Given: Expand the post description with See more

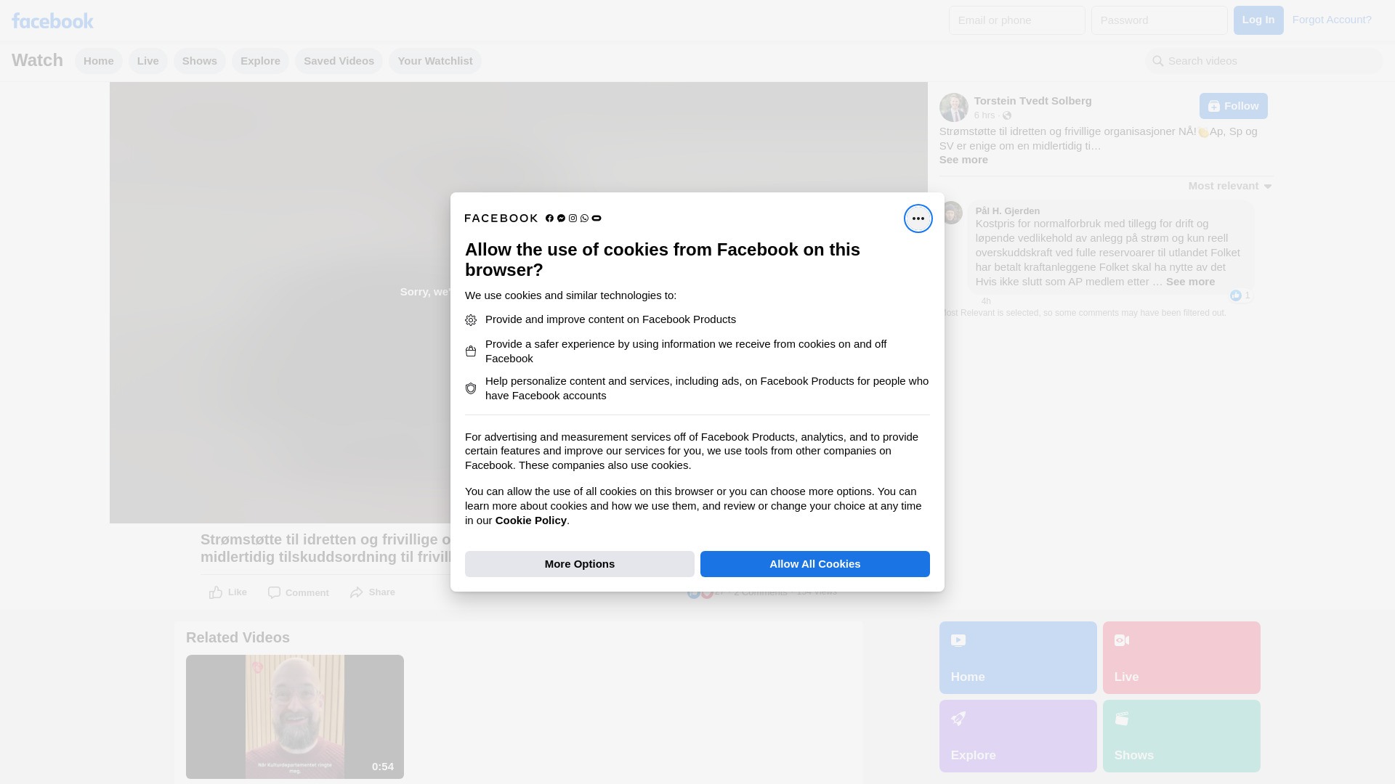Looking at the screenshot, I should [x=963, y=160].
